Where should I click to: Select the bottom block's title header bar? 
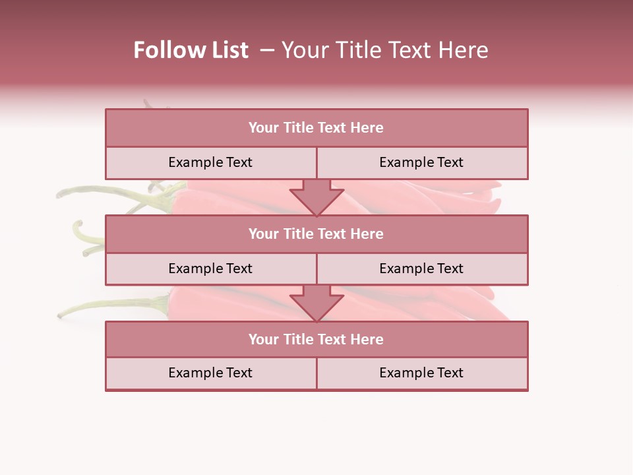tap(316, 339)
